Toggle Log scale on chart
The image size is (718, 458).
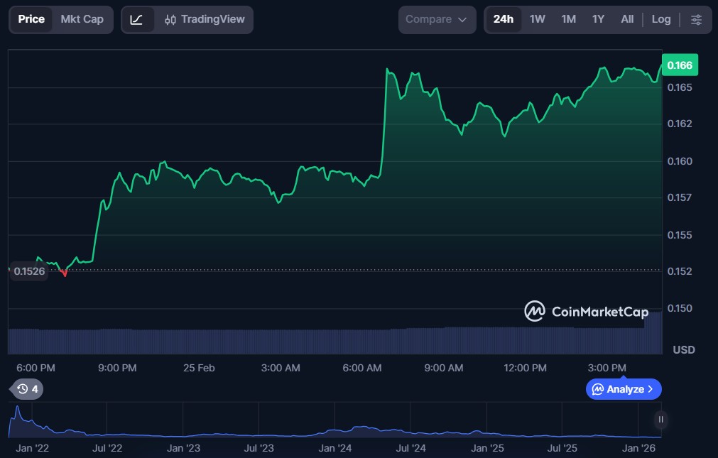point(661,20)
